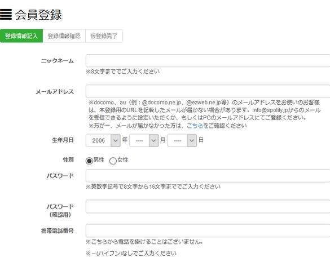Image resolution: width=330 pixels, height=262 pixels.
Task: Select the 登録情報記入 step tab
Action: point(21,36)
